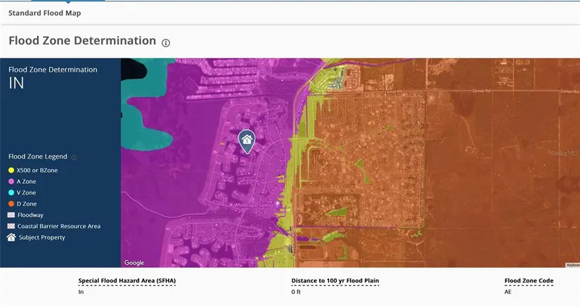This screenshot has height=306, width=580.
Task: Click the Subject Property house legend icon
Action: [11, 237]
